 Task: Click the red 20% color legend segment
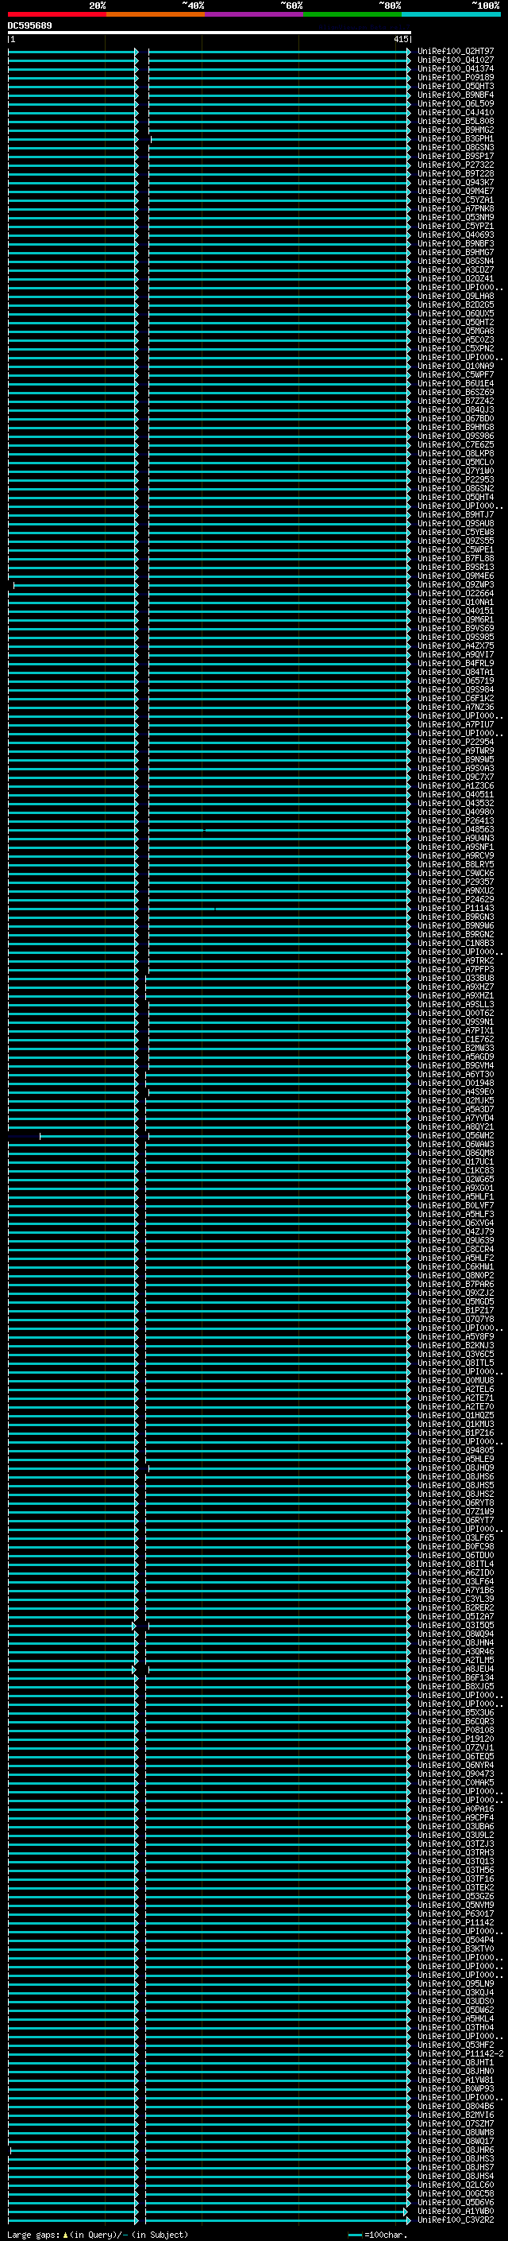(x=56, y=14)
